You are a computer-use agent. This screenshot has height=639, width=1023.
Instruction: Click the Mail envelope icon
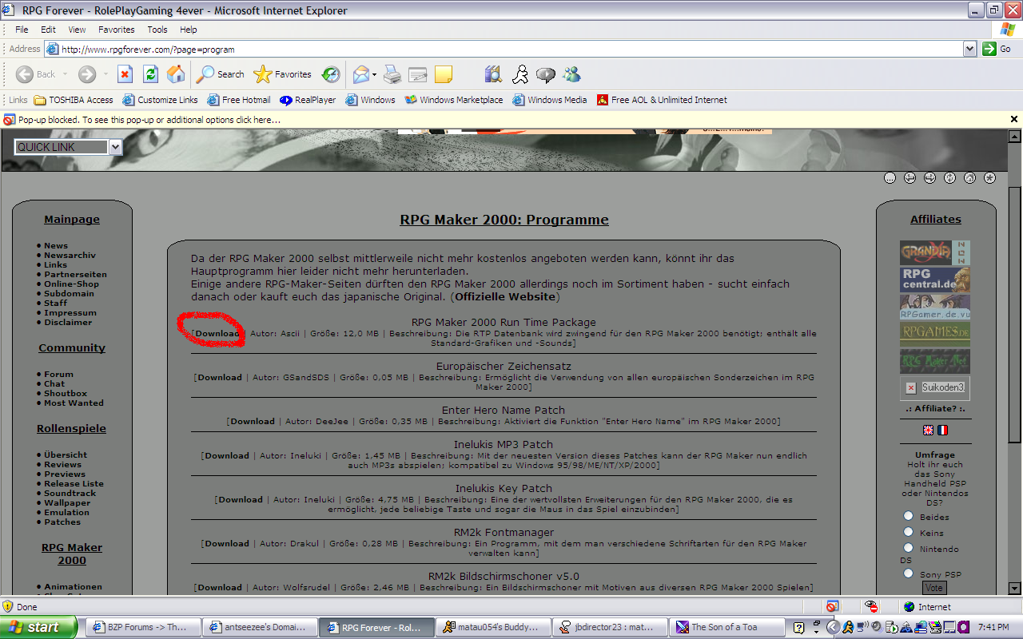[360, 74]
